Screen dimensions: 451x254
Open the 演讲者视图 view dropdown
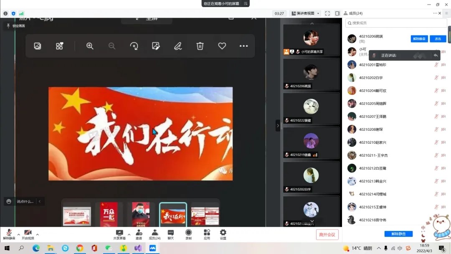click(x=305, y=13)
